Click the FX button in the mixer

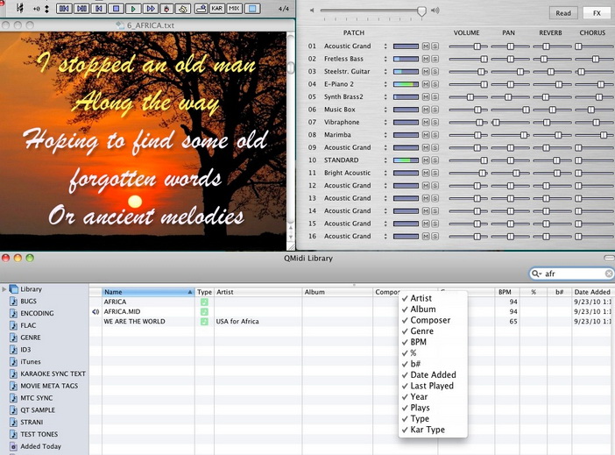click(x=597, y=13)
